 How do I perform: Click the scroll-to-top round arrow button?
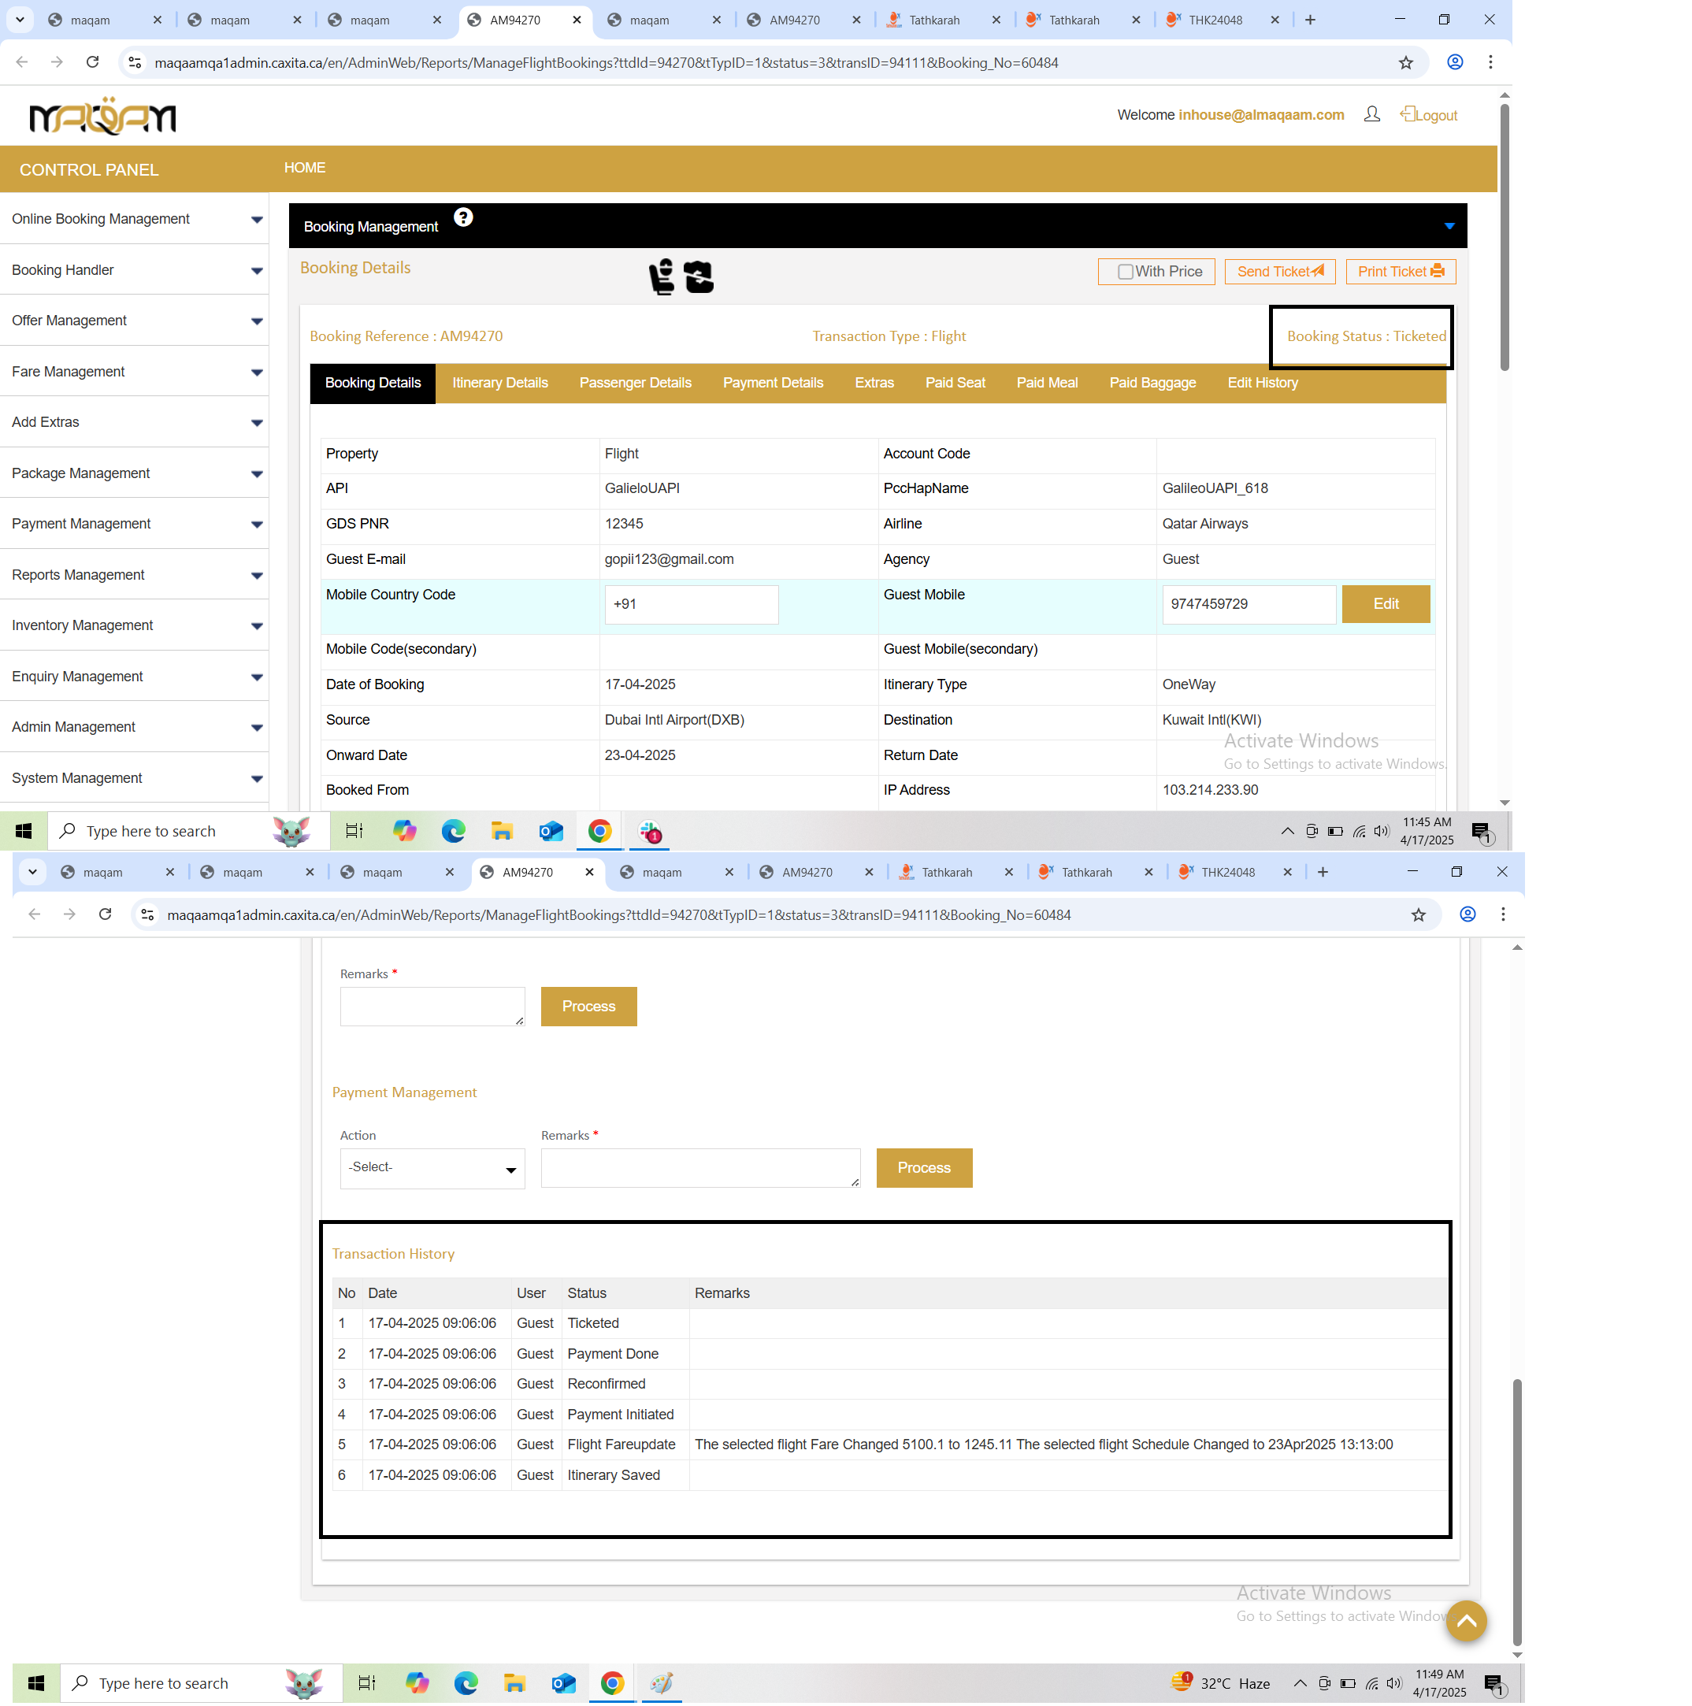1466,1621
